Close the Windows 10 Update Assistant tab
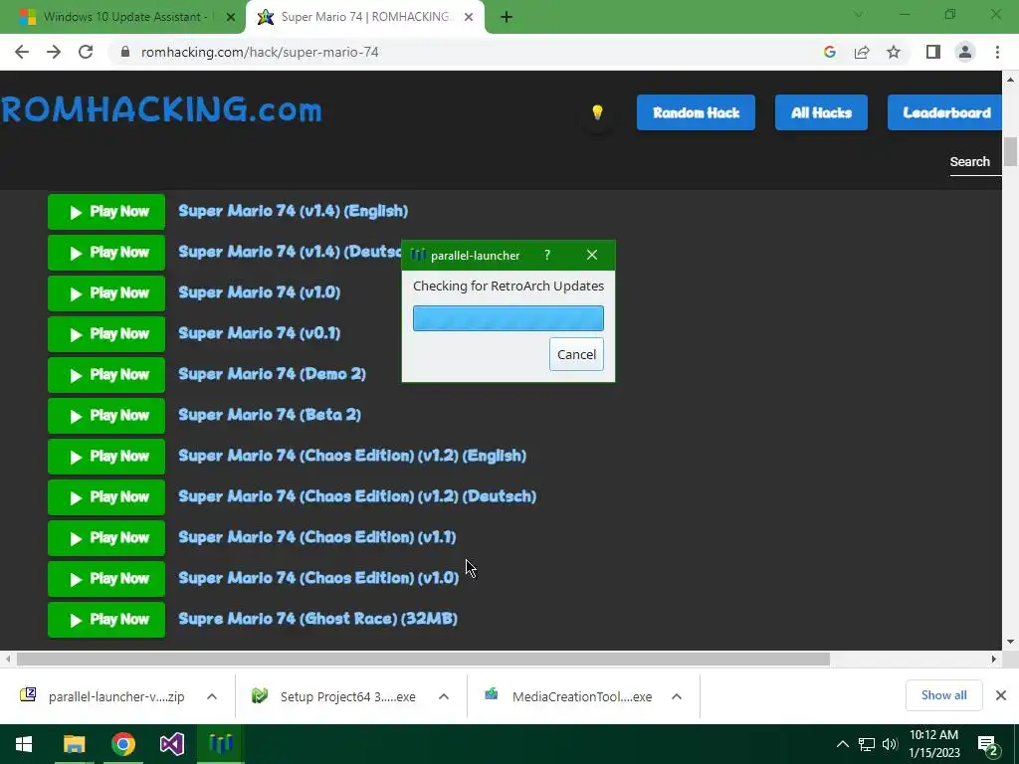Image resolution: width=1019 pixels, height=764 pixels. [230, 17]
